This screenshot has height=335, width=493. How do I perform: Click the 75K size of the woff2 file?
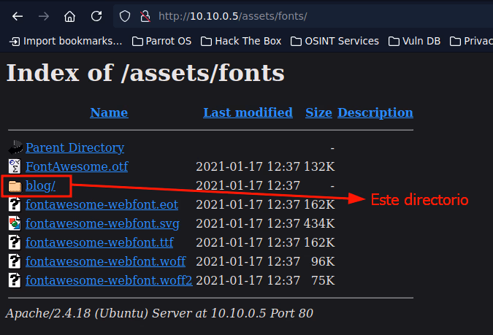[323, 280]
